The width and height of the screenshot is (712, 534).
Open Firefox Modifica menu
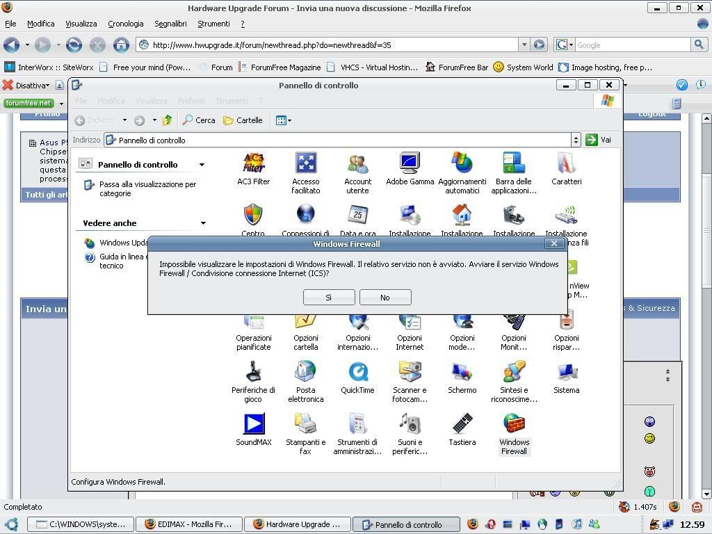pyautogui.click(x=41, y=24)
